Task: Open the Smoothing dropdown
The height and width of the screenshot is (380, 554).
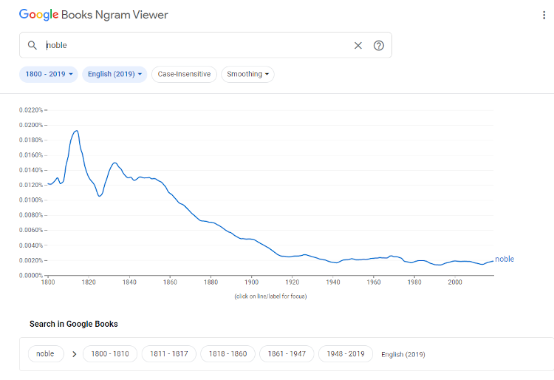Action: click(247, 74)
